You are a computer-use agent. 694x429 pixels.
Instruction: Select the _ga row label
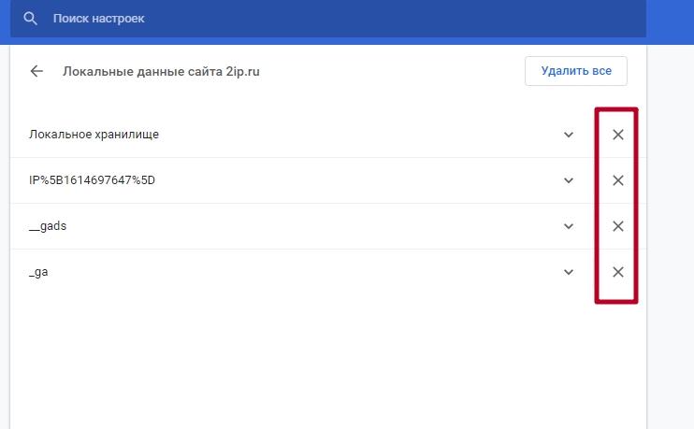coord(38,272)
